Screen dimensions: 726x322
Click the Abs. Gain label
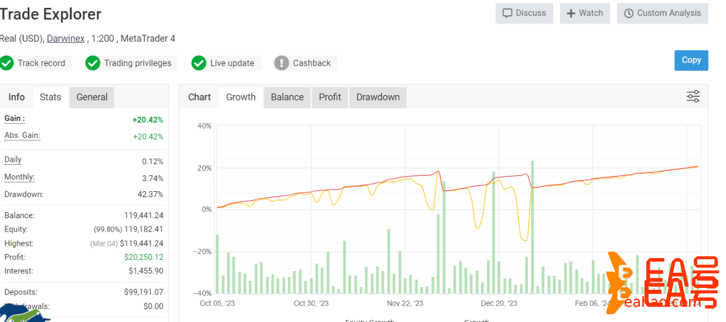[22, 135]
